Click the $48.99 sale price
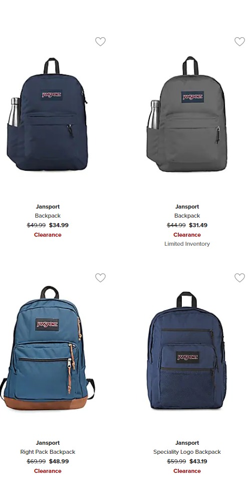 click(x=59, y=461)
